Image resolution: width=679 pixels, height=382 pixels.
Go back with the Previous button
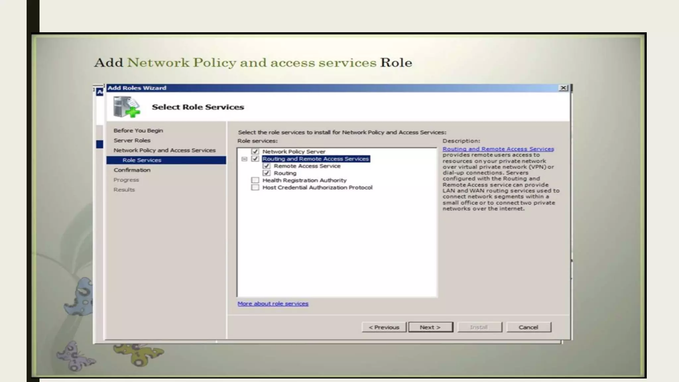pyautogui.click(x=384, y=327)
